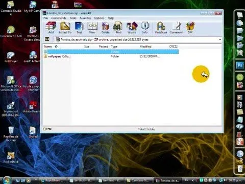Select the highlighted parent folder row
The image size is (245, 184).
click(x=111, y=52)
